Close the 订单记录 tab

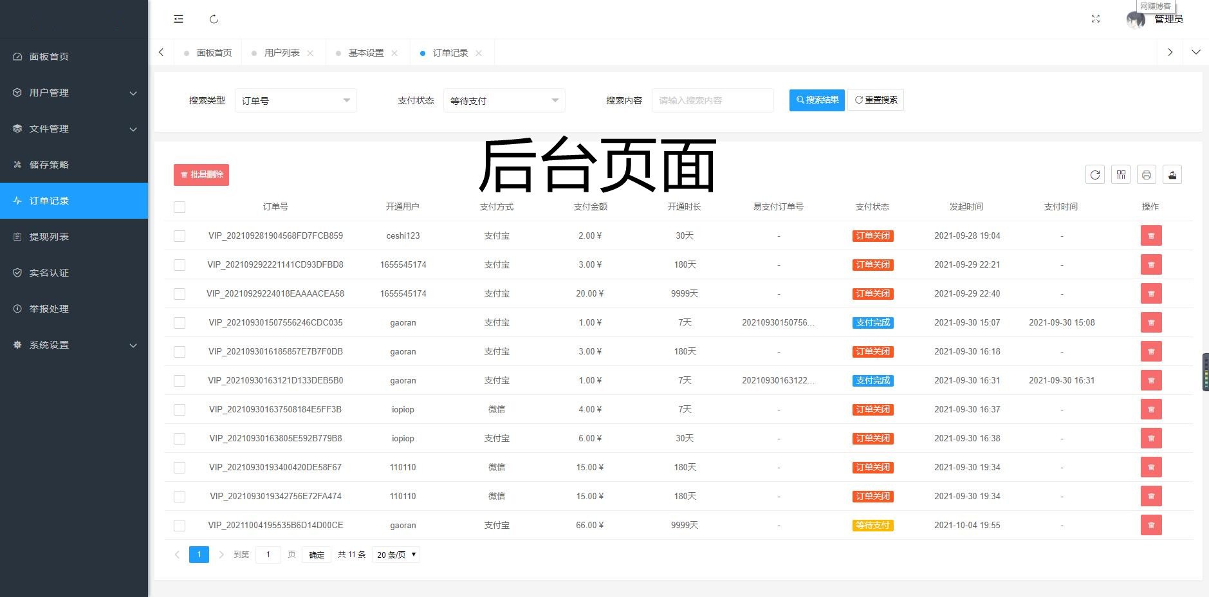click(479, 53)
